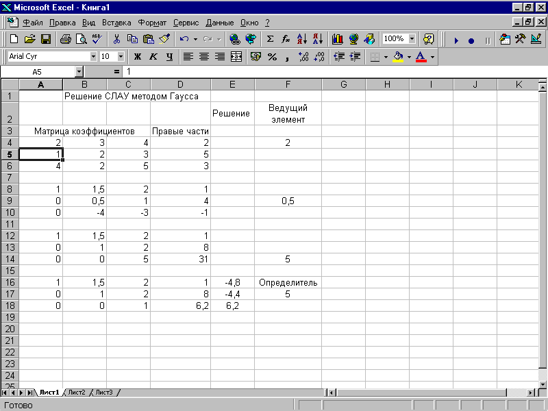Viewport: 548px width, 411px height.
Task: Increase decimal places icon
Action: [x=303, y=57]
